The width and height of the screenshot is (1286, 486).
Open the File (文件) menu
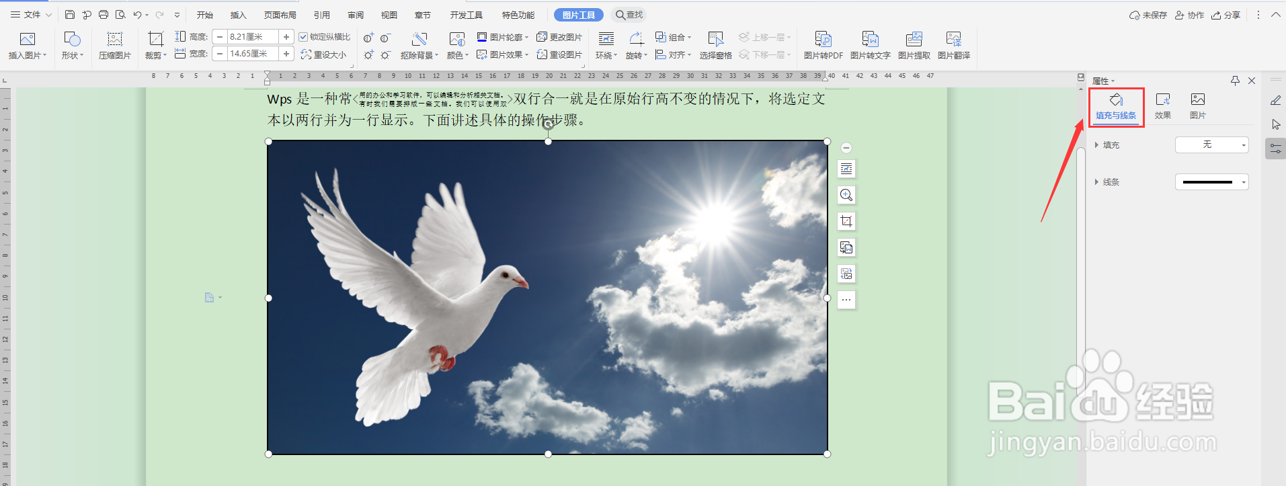(x=31, y=15)
